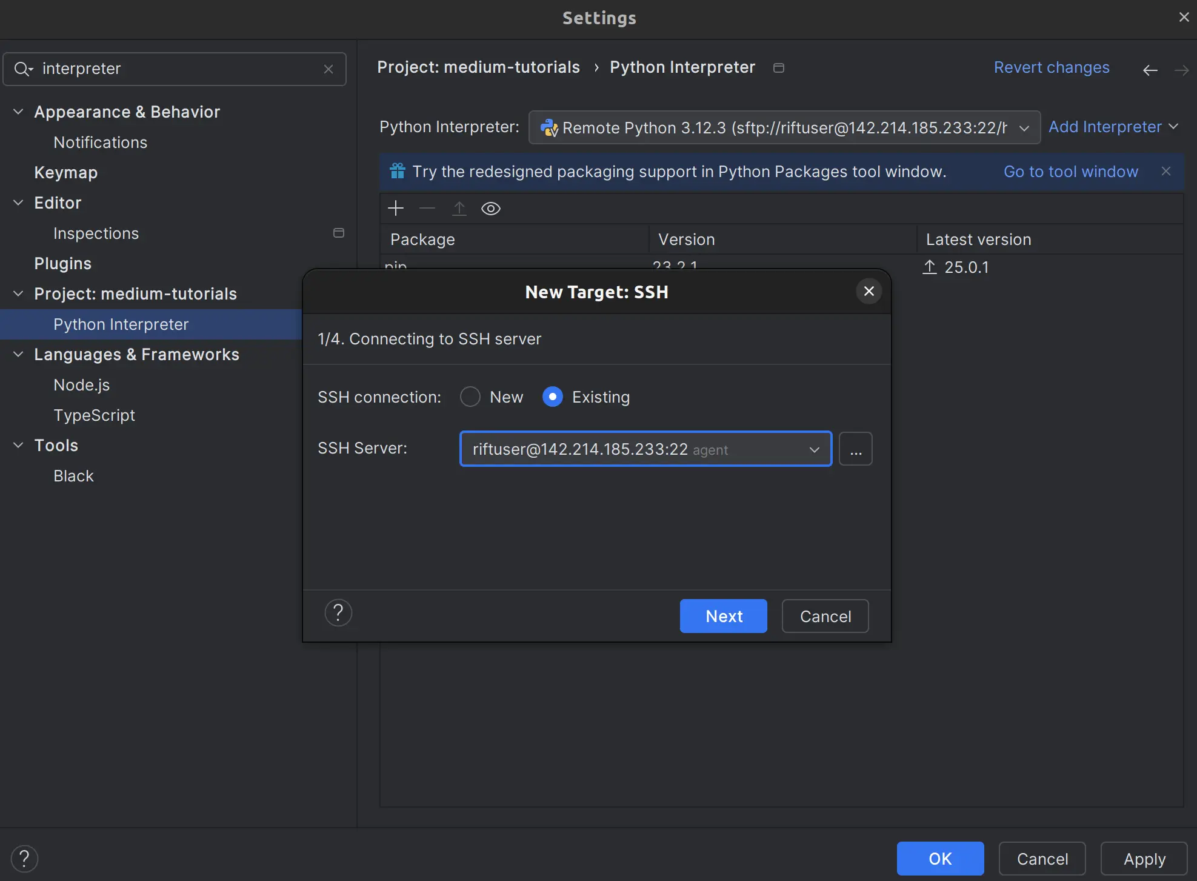Select the Existing SSH connection radio button

552,397
